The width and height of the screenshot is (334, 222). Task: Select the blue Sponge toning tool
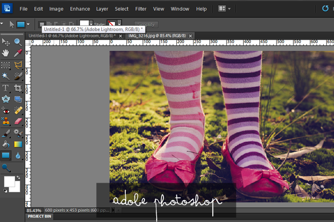[6, 168]
